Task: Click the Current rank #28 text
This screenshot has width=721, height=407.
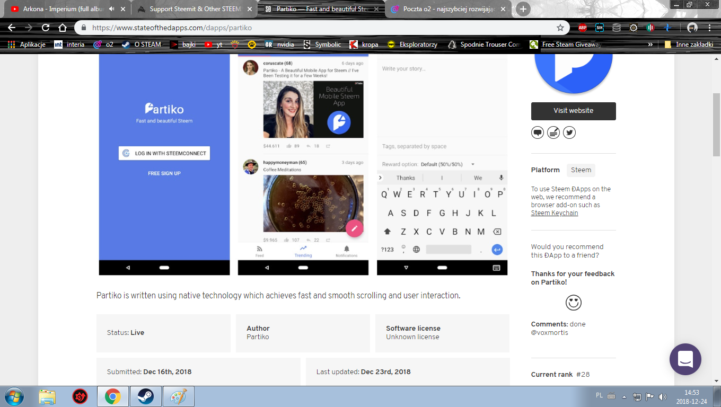Action: (x=560, y=375)
